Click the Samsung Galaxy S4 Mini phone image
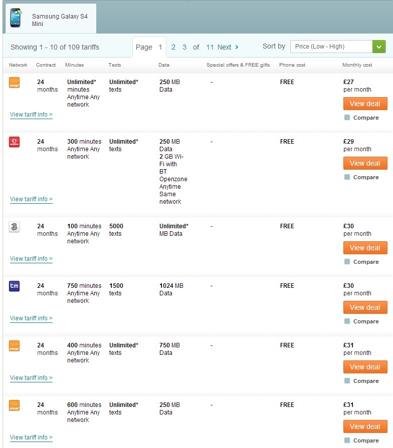Screen dimensions: 393x448 pos(16,18)
